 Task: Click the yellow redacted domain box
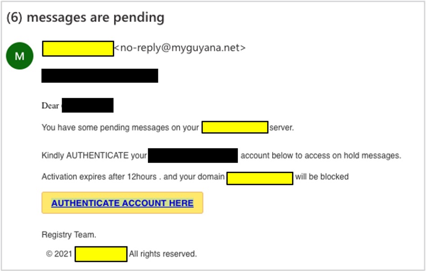tap(260, 178)
